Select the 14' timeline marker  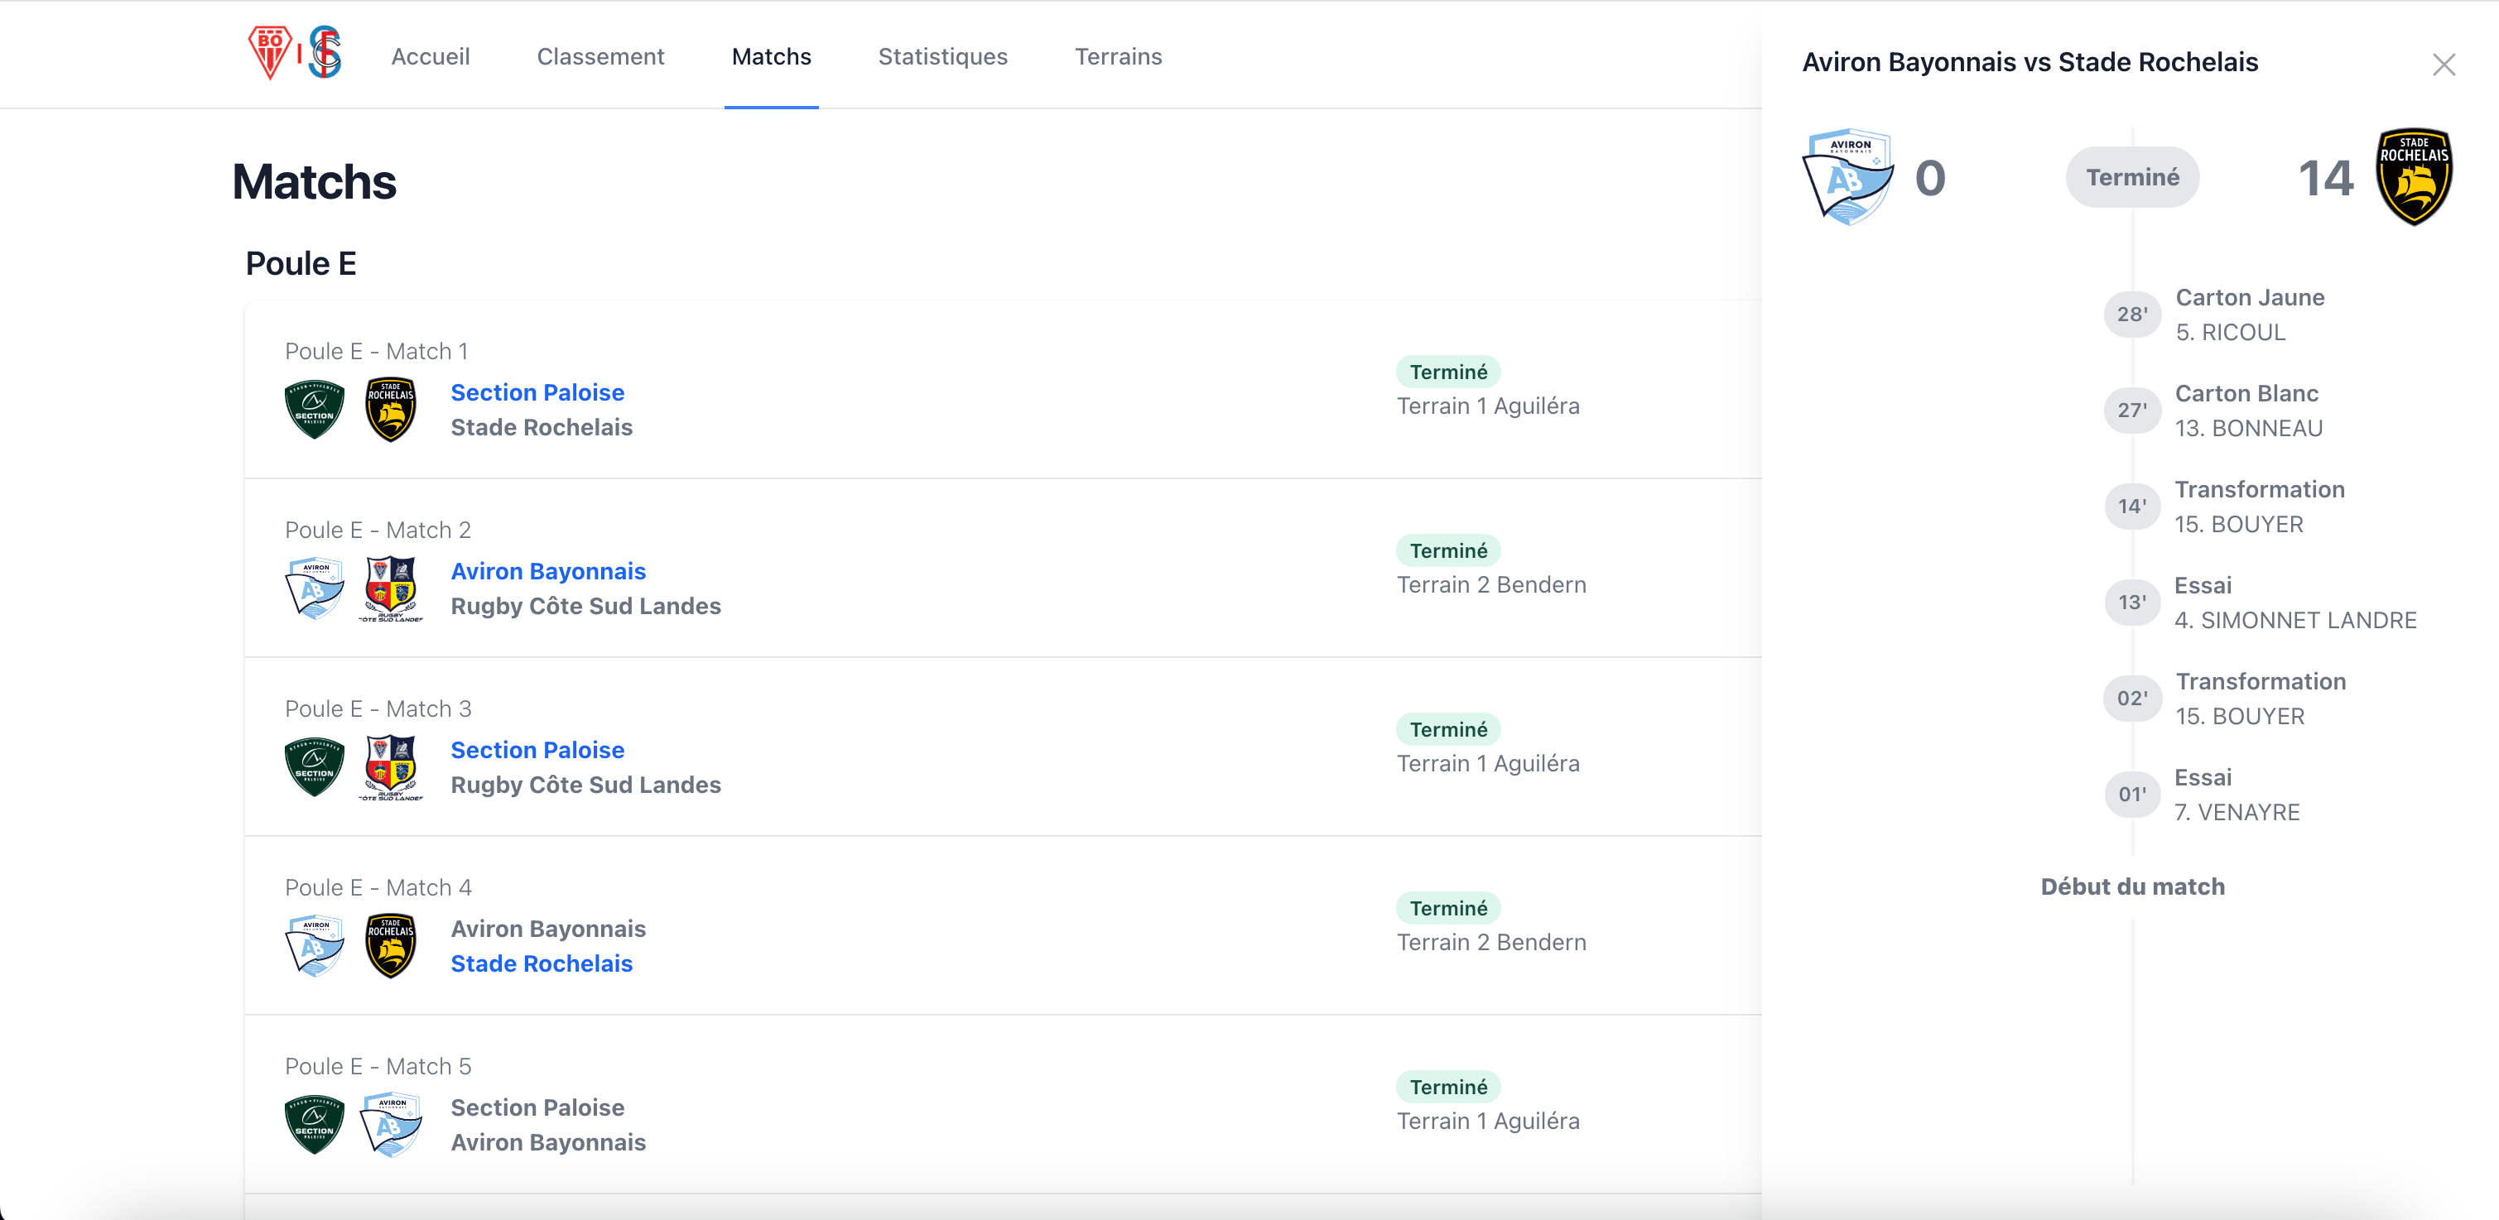pyautogui.click(x=2132, y=507)
